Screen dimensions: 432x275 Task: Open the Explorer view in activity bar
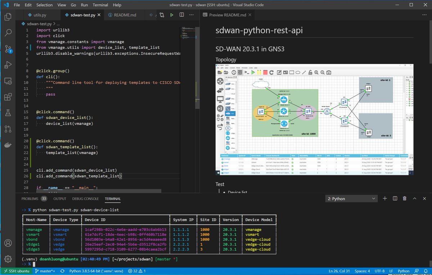pyautogui.click(x=8, y=17)
